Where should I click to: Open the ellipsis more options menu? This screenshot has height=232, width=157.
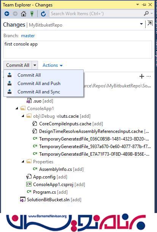[x=149, y=76]
